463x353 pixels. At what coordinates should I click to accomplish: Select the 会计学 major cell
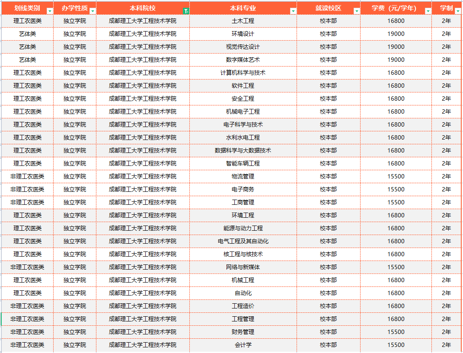(243, 345)
